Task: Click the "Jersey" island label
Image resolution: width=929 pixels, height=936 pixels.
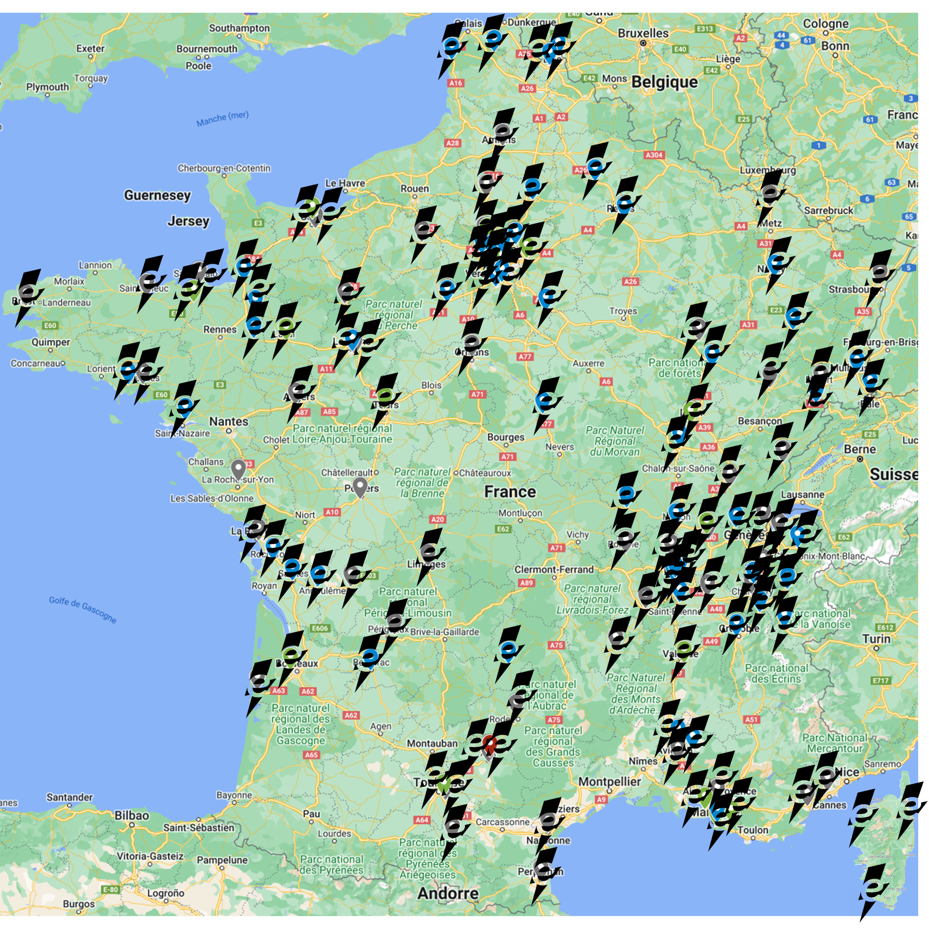Action: [x=188, y=221]
